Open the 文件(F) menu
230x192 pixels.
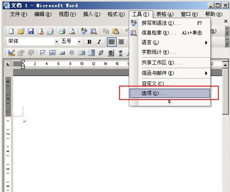click(18, 14)
